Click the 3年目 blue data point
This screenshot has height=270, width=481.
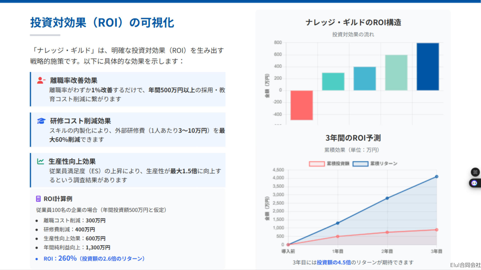tap(437, 176)
